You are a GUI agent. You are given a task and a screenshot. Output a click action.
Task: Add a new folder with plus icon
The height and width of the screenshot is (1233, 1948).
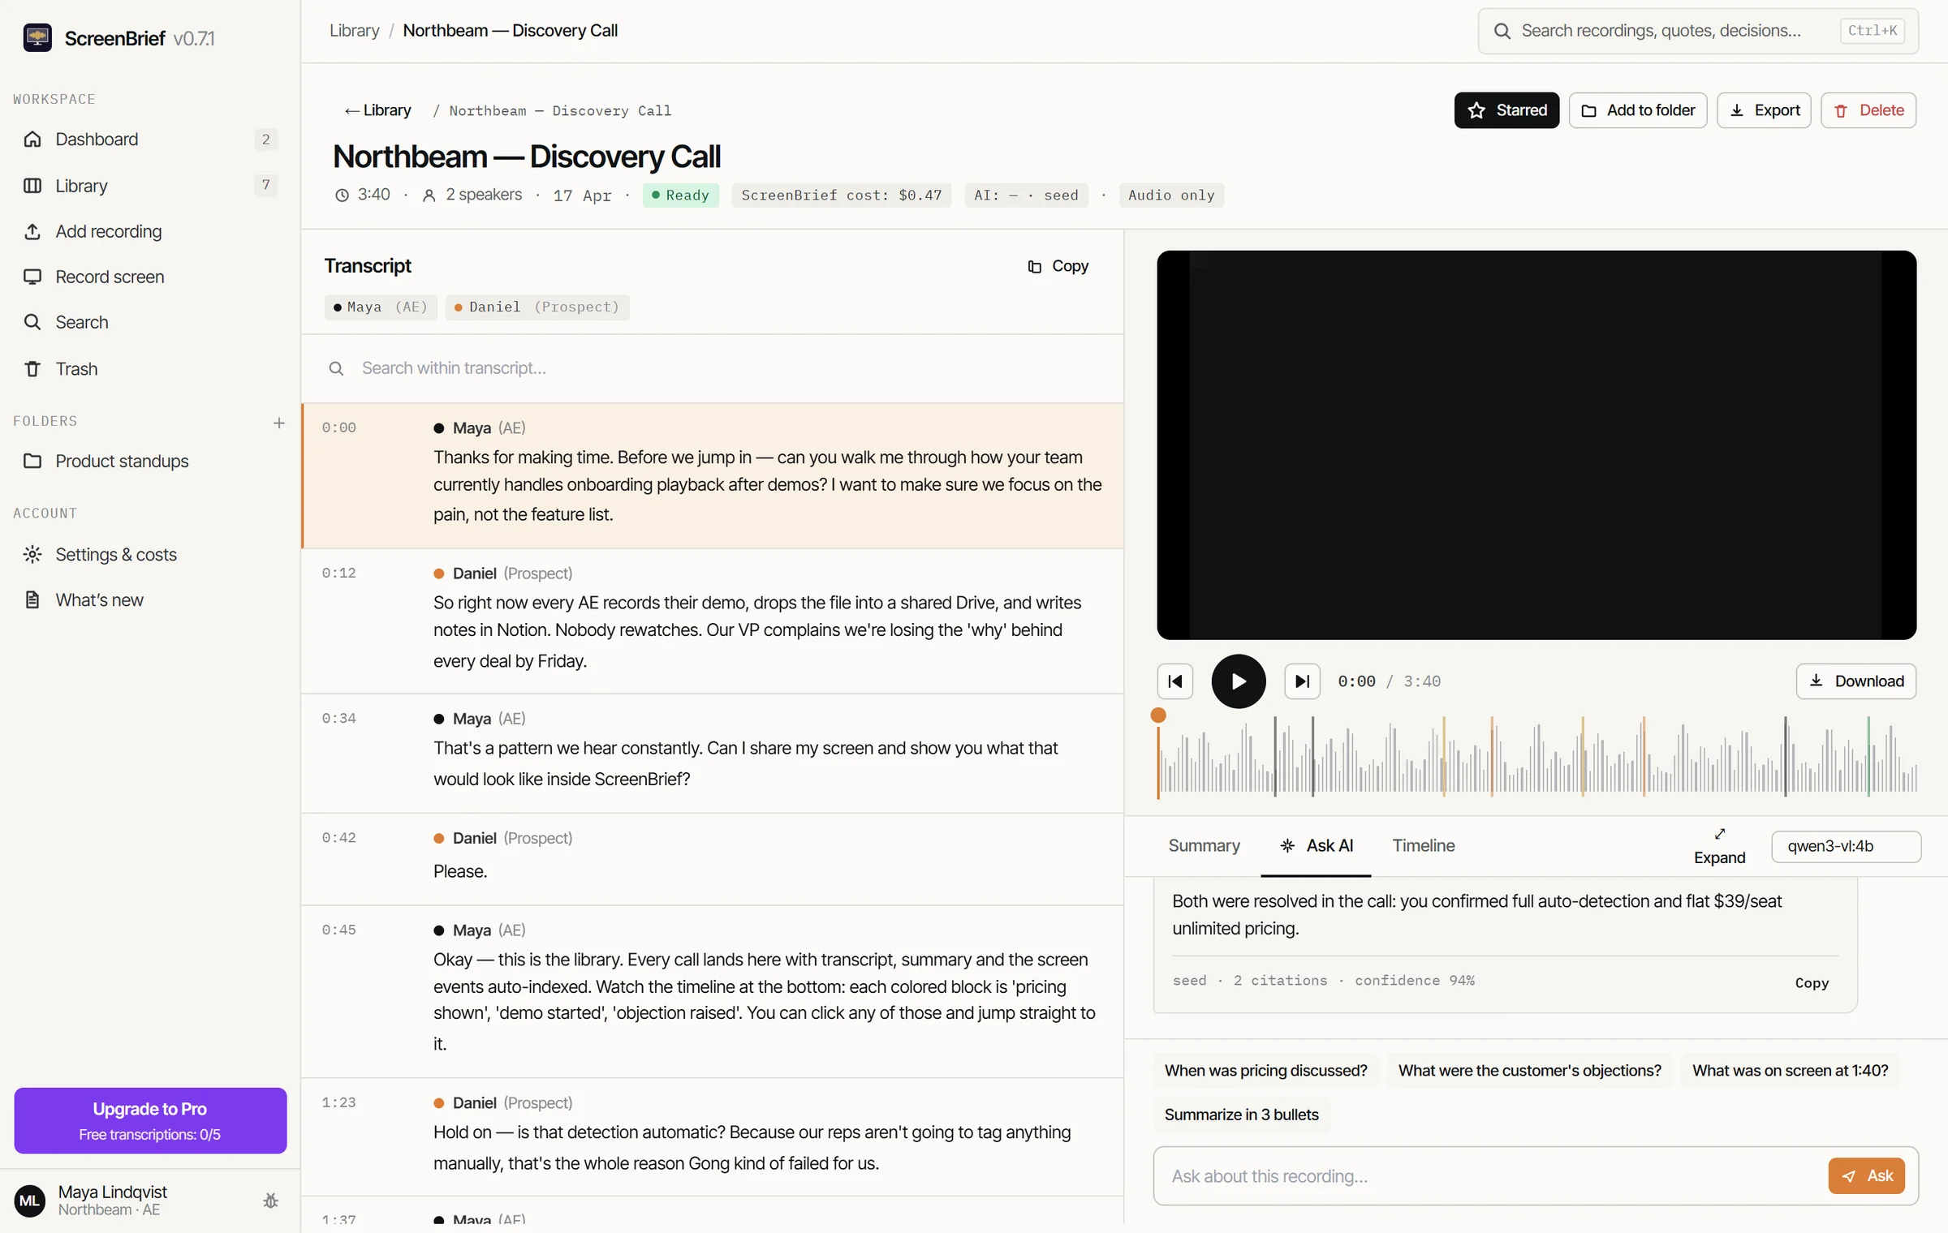[x=278, y=422]
